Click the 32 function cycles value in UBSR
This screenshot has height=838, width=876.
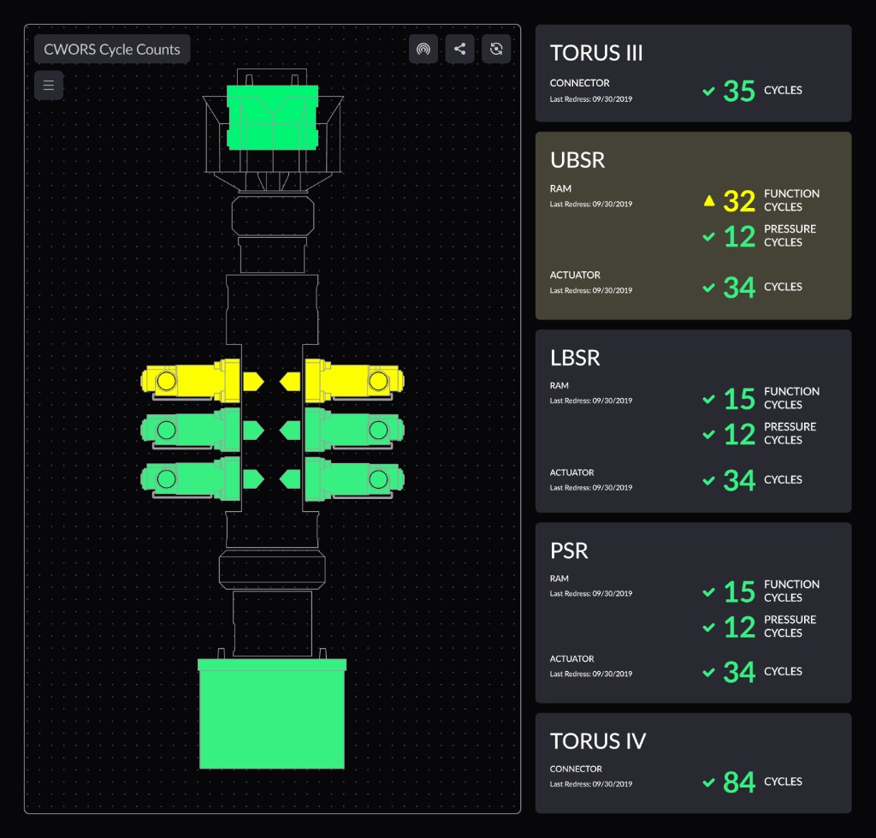coord(739,200)
